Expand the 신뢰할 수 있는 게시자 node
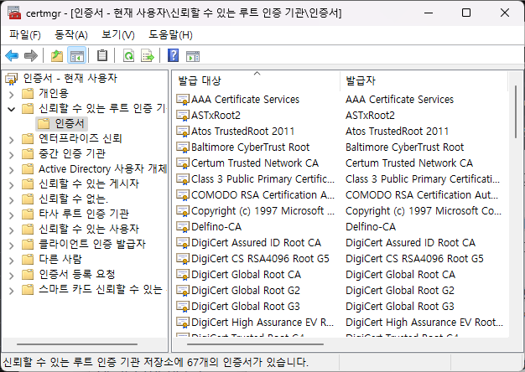The width and height of the screenshot is (525, 372). tap(12, 185)
